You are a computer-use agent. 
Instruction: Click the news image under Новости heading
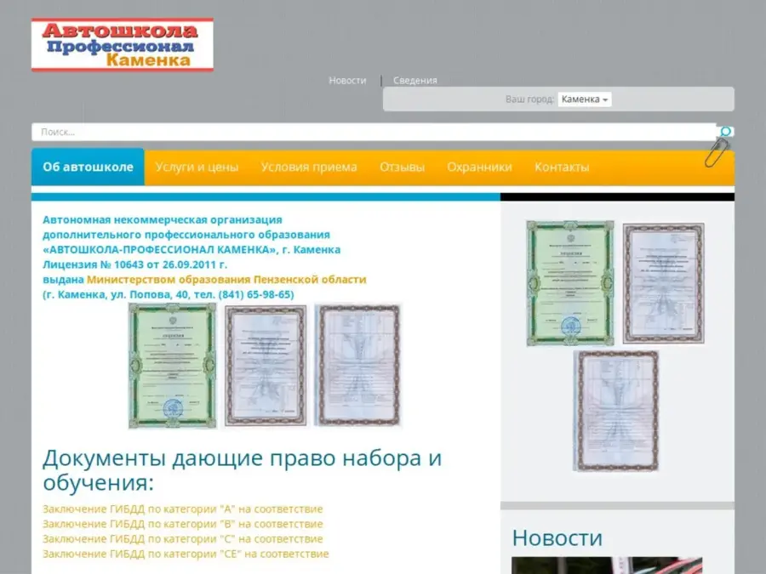click(606, 565)
